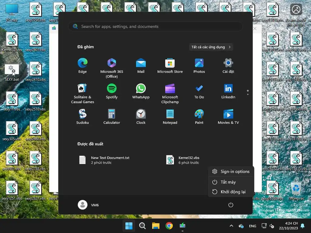Show hidden tray icons chevron
311x233 pixels.
pyautogui.click(x=231, y=226)
